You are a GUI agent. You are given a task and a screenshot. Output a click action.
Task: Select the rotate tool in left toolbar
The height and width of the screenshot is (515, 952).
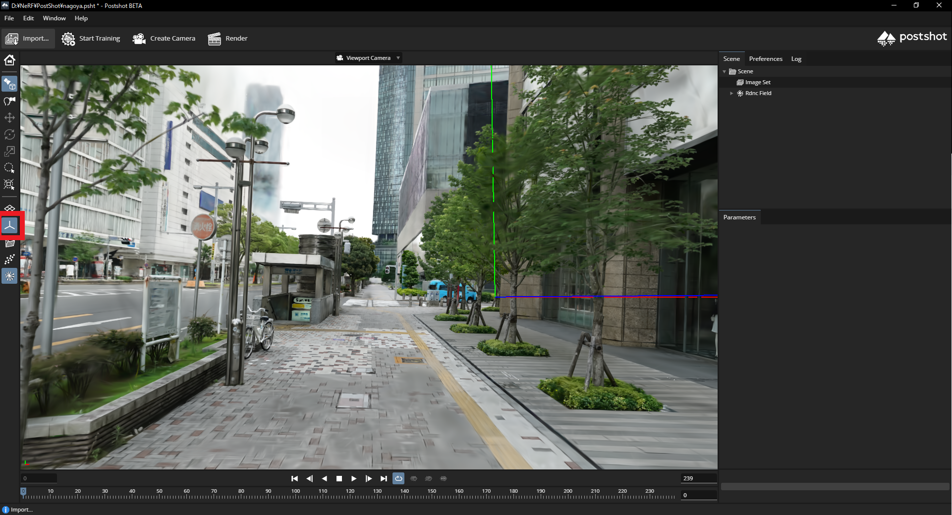[x=9, y=135]
